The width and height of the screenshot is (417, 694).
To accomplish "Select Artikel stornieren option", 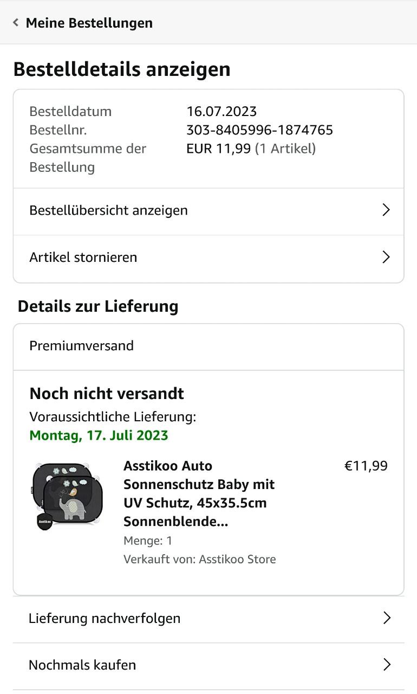I will pyautogui.click(x=83, y=257).
